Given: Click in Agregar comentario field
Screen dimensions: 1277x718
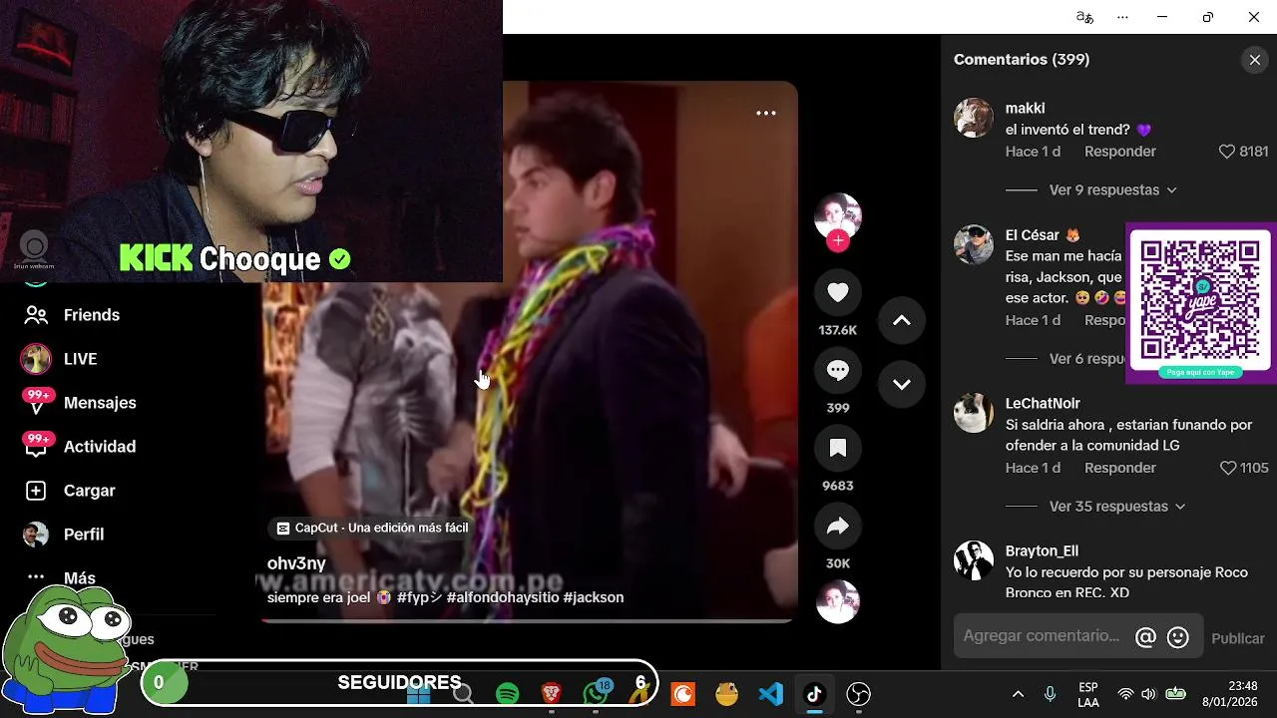Looking at the screenshot, I should click(x=1042, y=636).
